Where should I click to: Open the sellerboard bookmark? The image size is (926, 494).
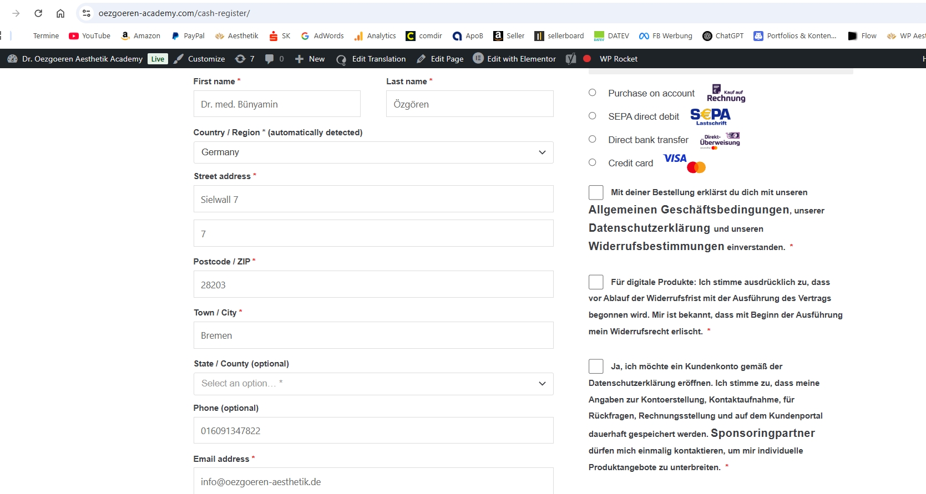coord(559,35)
